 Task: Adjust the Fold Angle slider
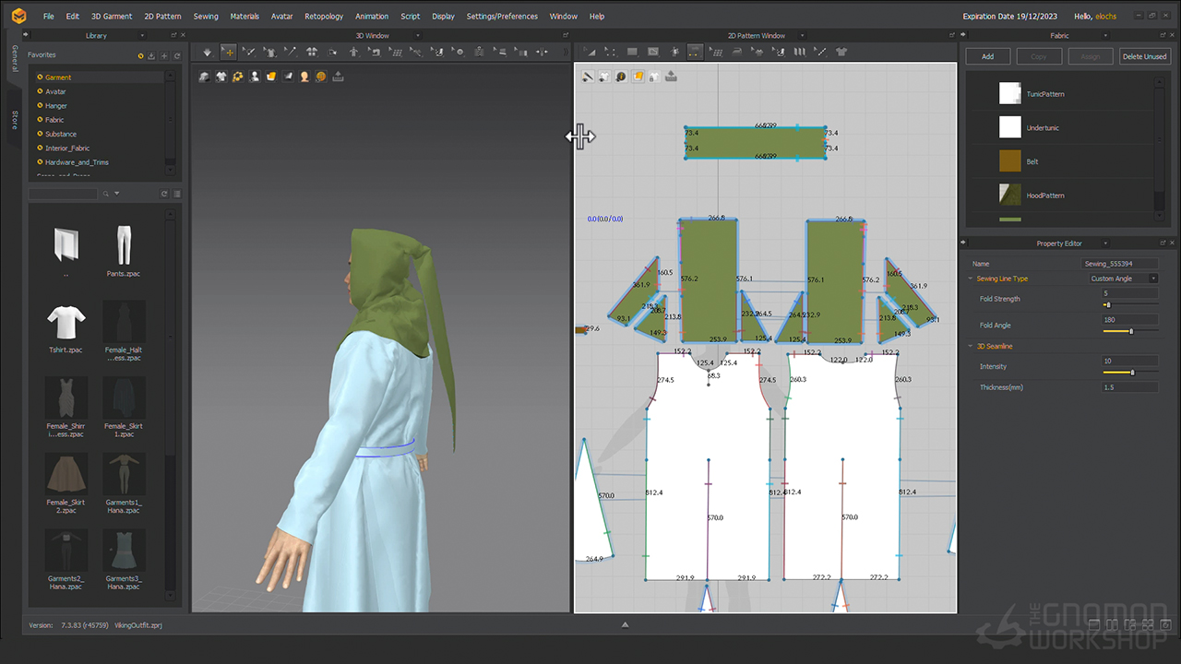[1131, 331]
